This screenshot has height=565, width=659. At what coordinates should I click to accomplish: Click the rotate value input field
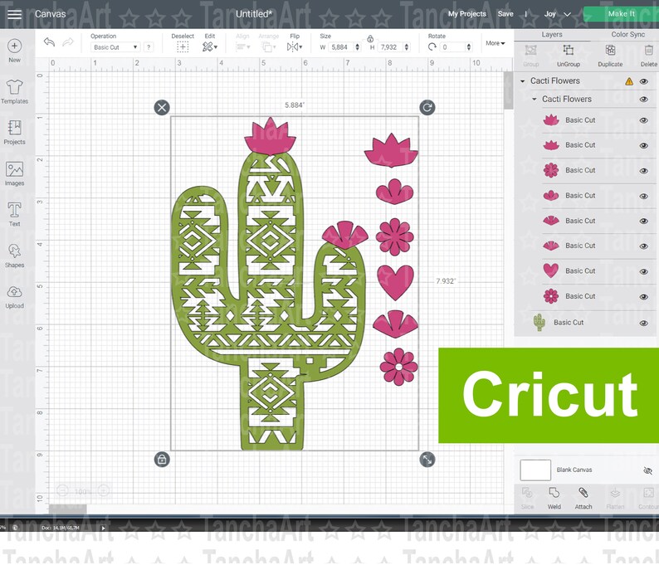coord(453,47)
